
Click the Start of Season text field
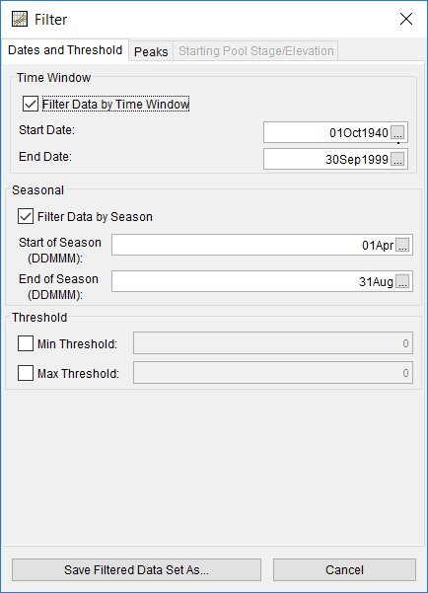(254, 245)
